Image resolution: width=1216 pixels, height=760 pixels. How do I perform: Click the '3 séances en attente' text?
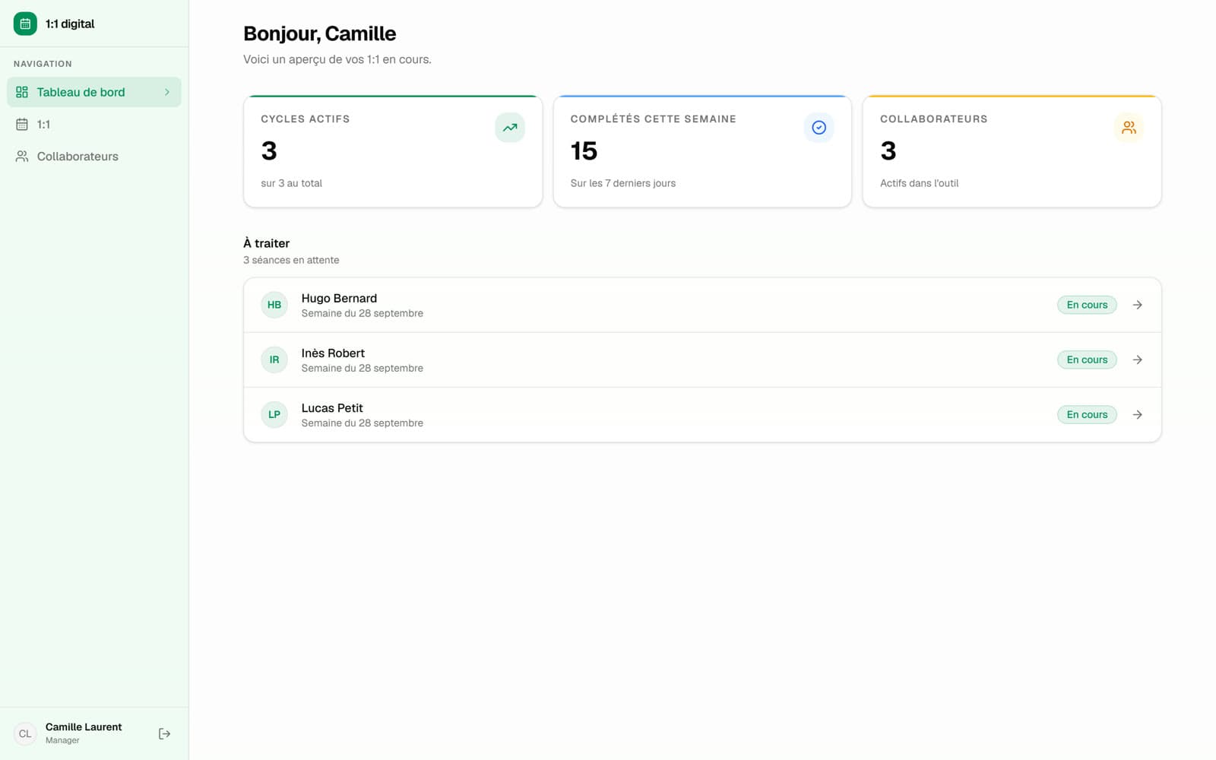pos(291,260)
